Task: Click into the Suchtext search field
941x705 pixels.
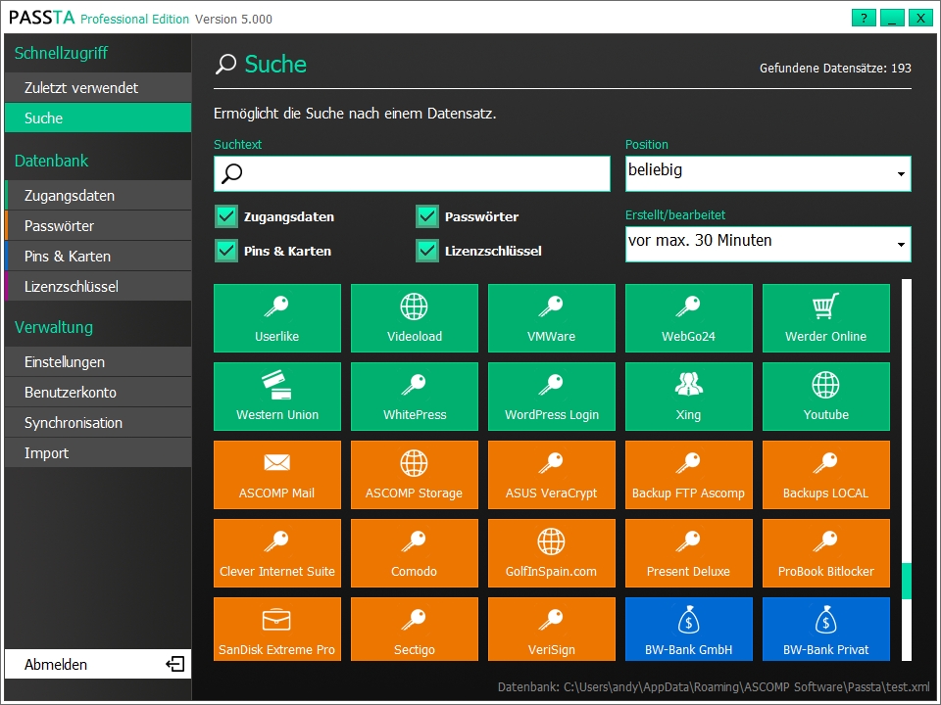Action: coord(412,174)
